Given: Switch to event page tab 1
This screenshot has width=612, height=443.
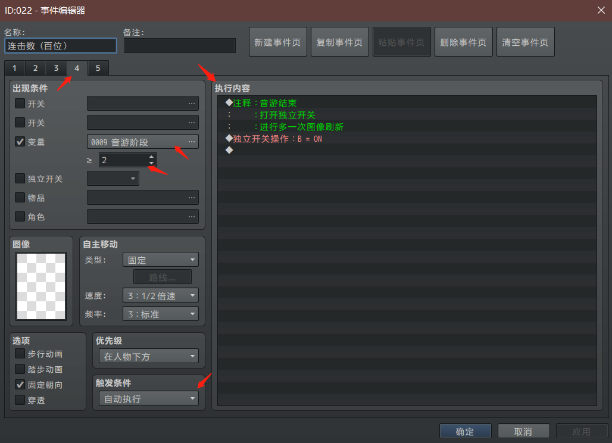Looking at the screenshot, I should (x=14, y=68).
